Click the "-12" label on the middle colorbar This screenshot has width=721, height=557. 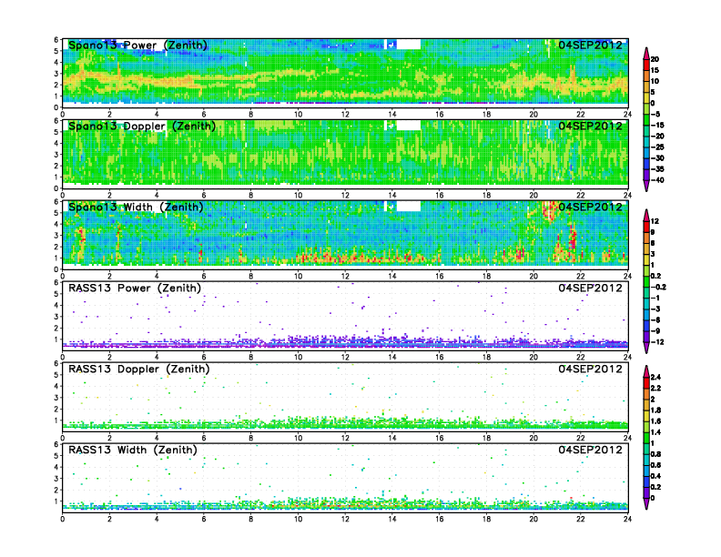pyautogui.click(x=657, y=342)
